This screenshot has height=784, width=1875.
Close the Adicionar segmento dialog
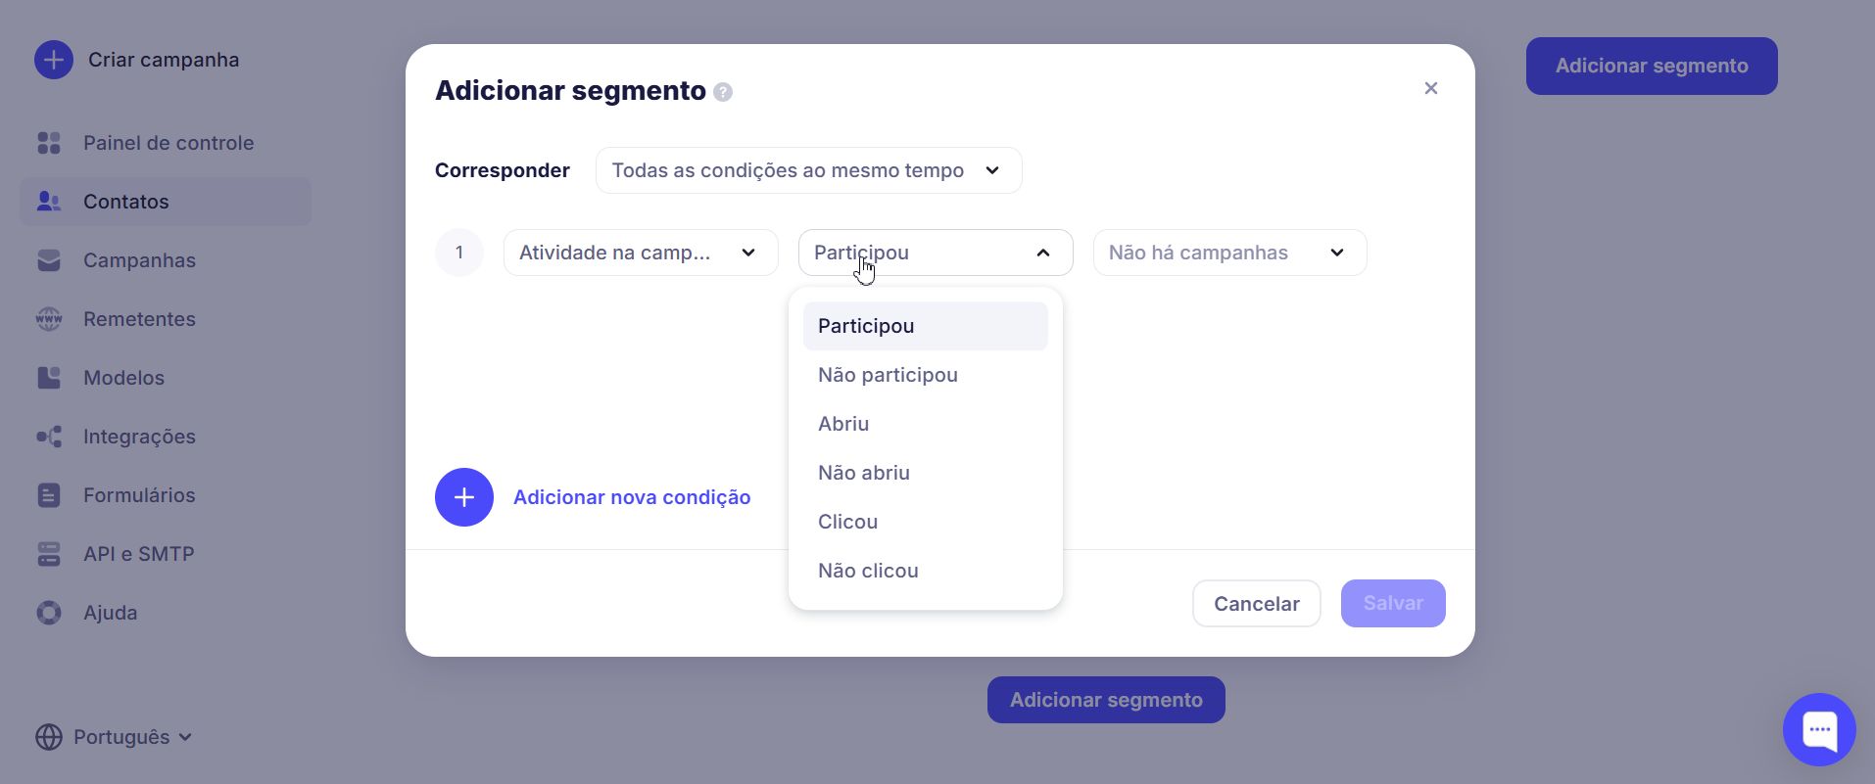tap(1431, 88)
